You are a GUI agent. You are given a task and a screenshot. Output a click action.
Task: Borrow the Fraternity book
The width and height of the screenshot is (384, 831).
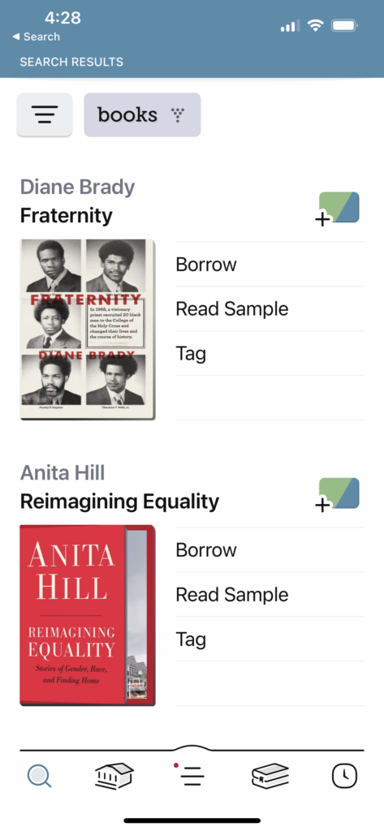pos(270,265)
